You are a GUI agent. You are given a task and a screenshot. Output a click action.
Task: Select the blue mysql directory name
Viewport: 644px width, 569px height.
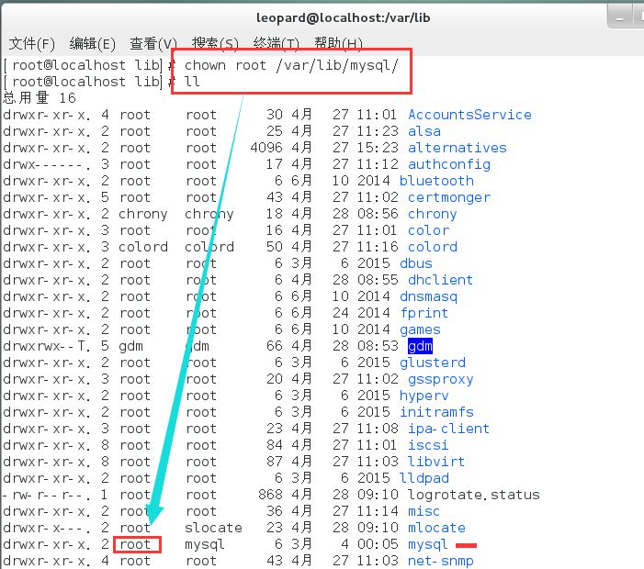[x=427, y=545]
